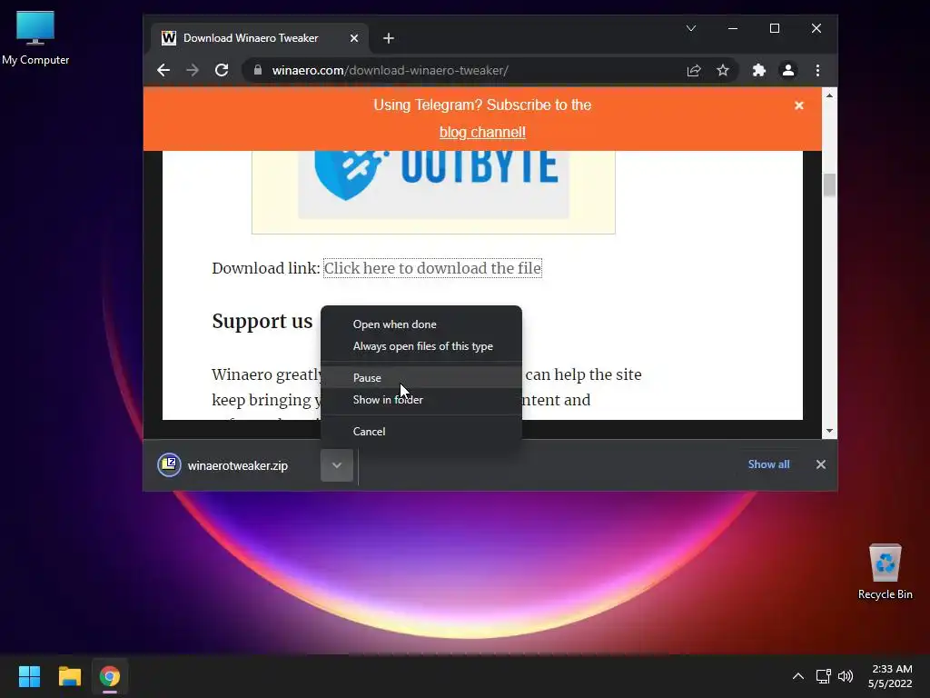
Task: Share this page via share icon
Action: pyautogui.click(x=694, y=71)
